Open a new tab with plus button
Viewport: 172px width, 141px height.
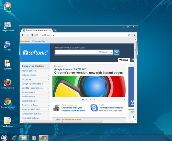click(x=55, y=30)
